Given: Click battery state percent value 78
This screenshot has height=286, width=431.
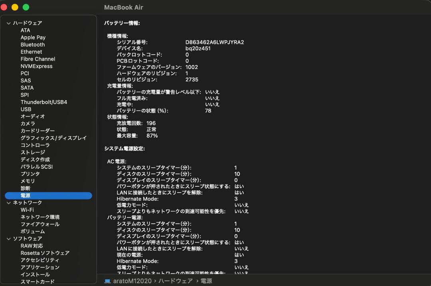Looking at the screenshot, I should tap(208, 111).
